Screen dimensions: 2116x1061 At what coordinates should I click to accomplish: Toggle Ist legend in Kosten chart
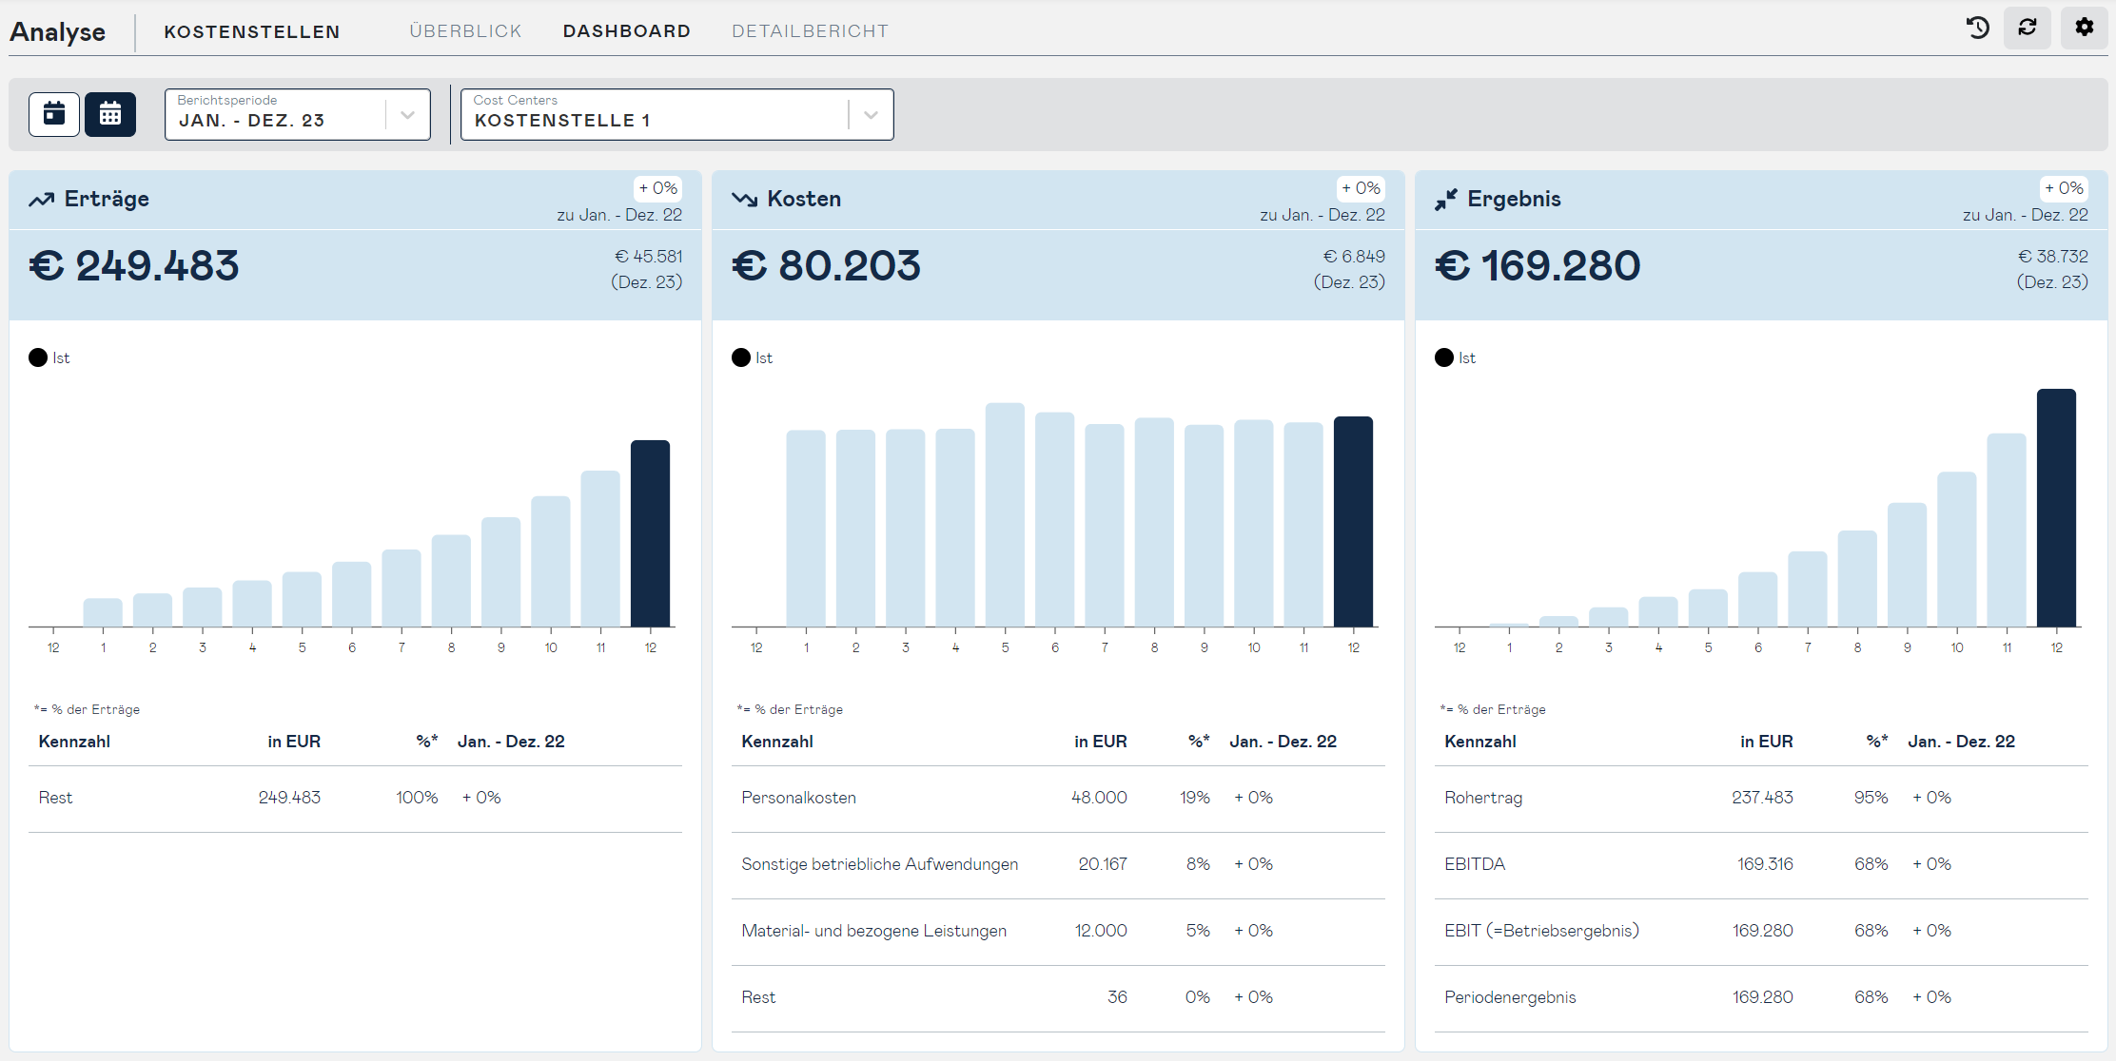click(x=753, y=357)
